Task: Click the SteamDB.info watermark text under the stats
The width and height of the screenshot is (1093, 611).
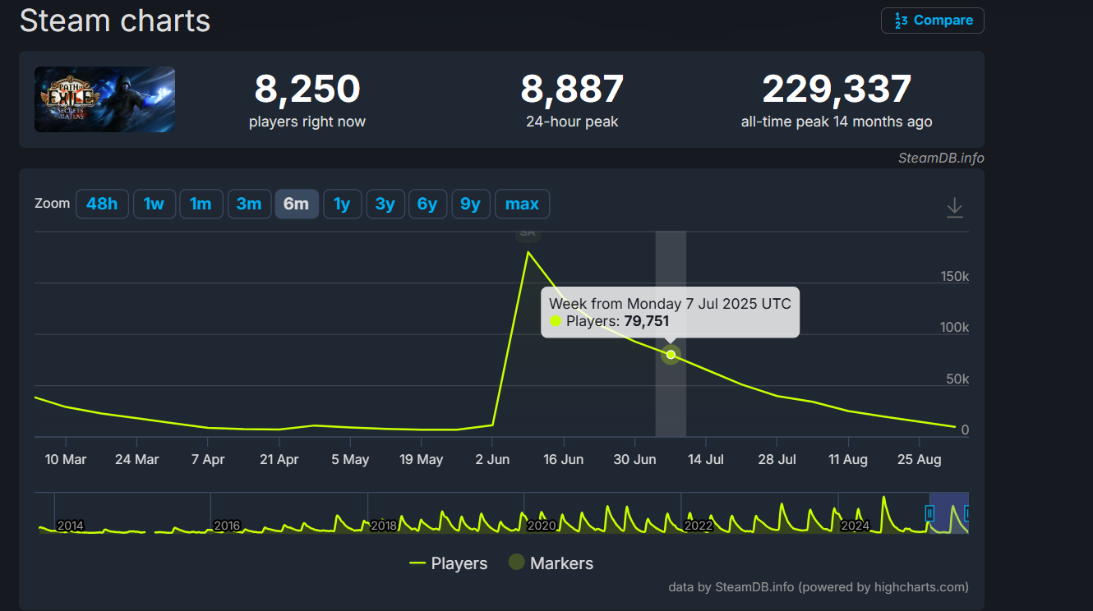Action: pos(941,158)
